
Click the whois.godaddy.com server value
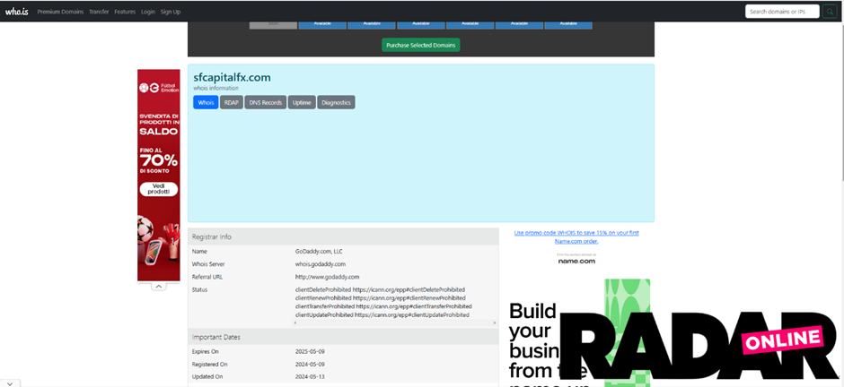click(321, 264)
